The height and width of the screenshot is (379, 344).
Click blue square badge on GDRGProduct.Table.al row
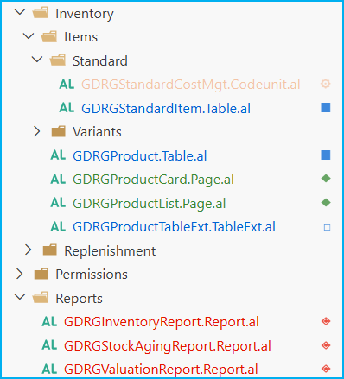pos(326,155)
